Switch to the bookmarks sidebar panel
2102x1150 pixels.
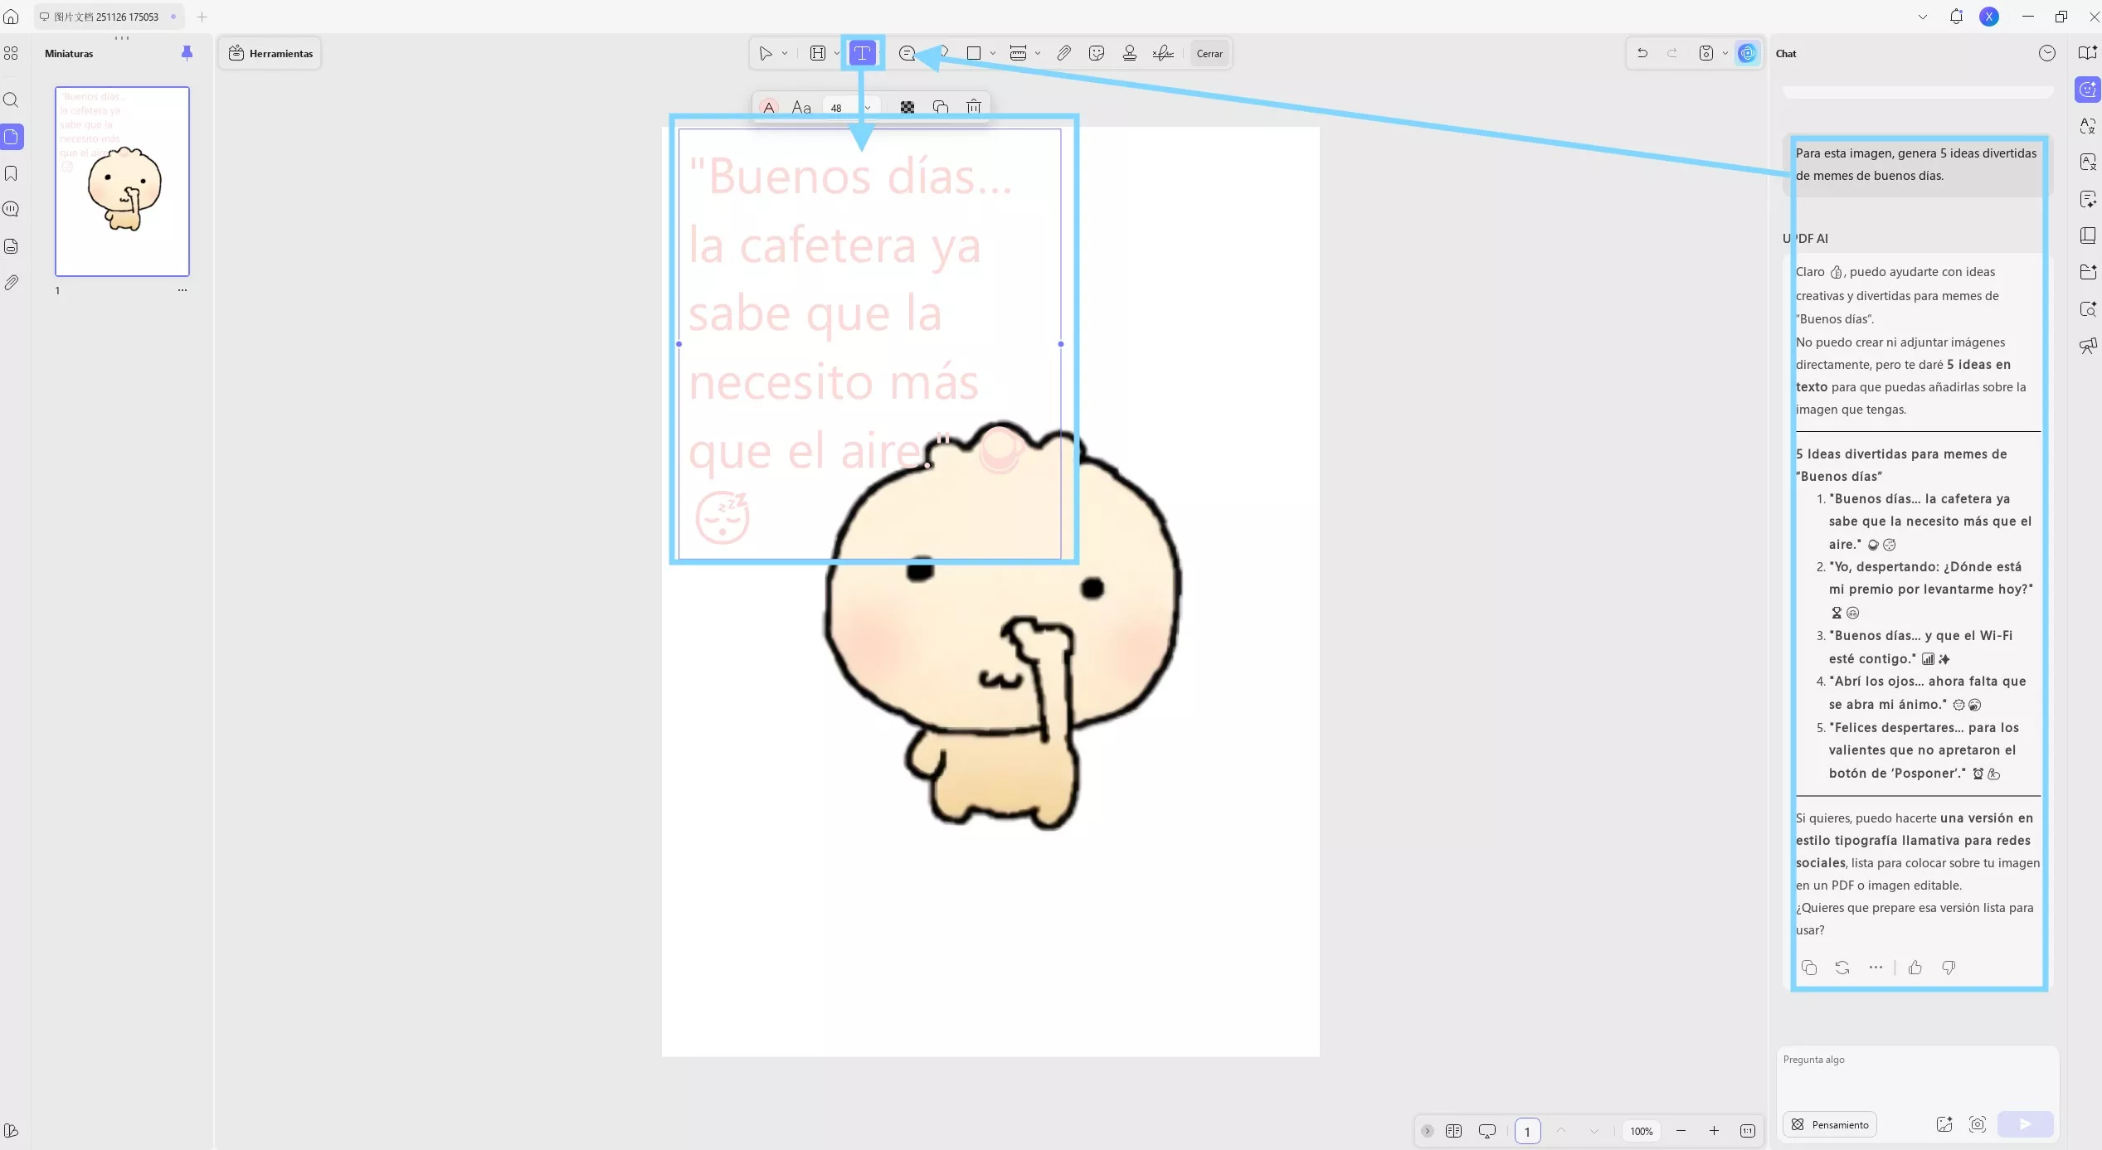click(x=12, y=173)
